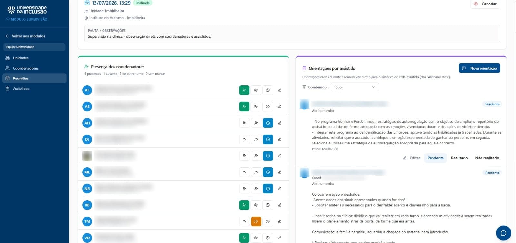Edit AH row with pencil icon
Image resolution: width=516 pixels, height=243 pixels.
[279, 123]
